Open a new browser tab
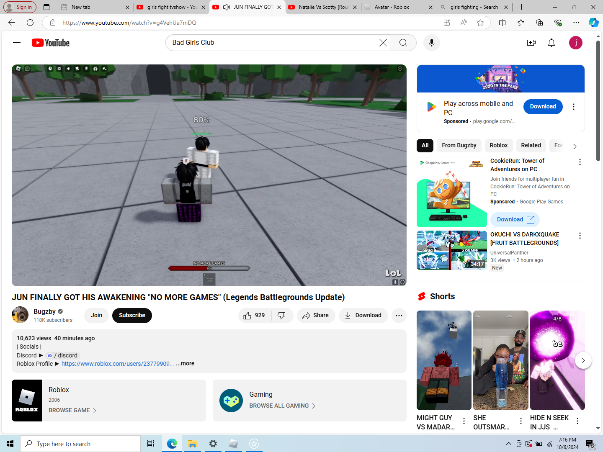 pyautogui.click(x=521, y=7)
